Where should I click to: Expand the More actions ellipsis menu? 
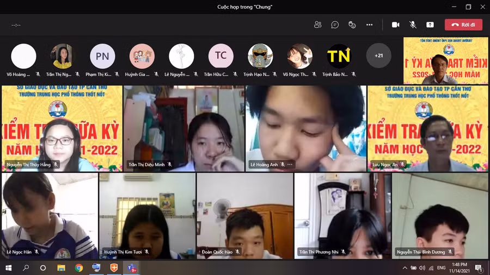pos(370,24)
